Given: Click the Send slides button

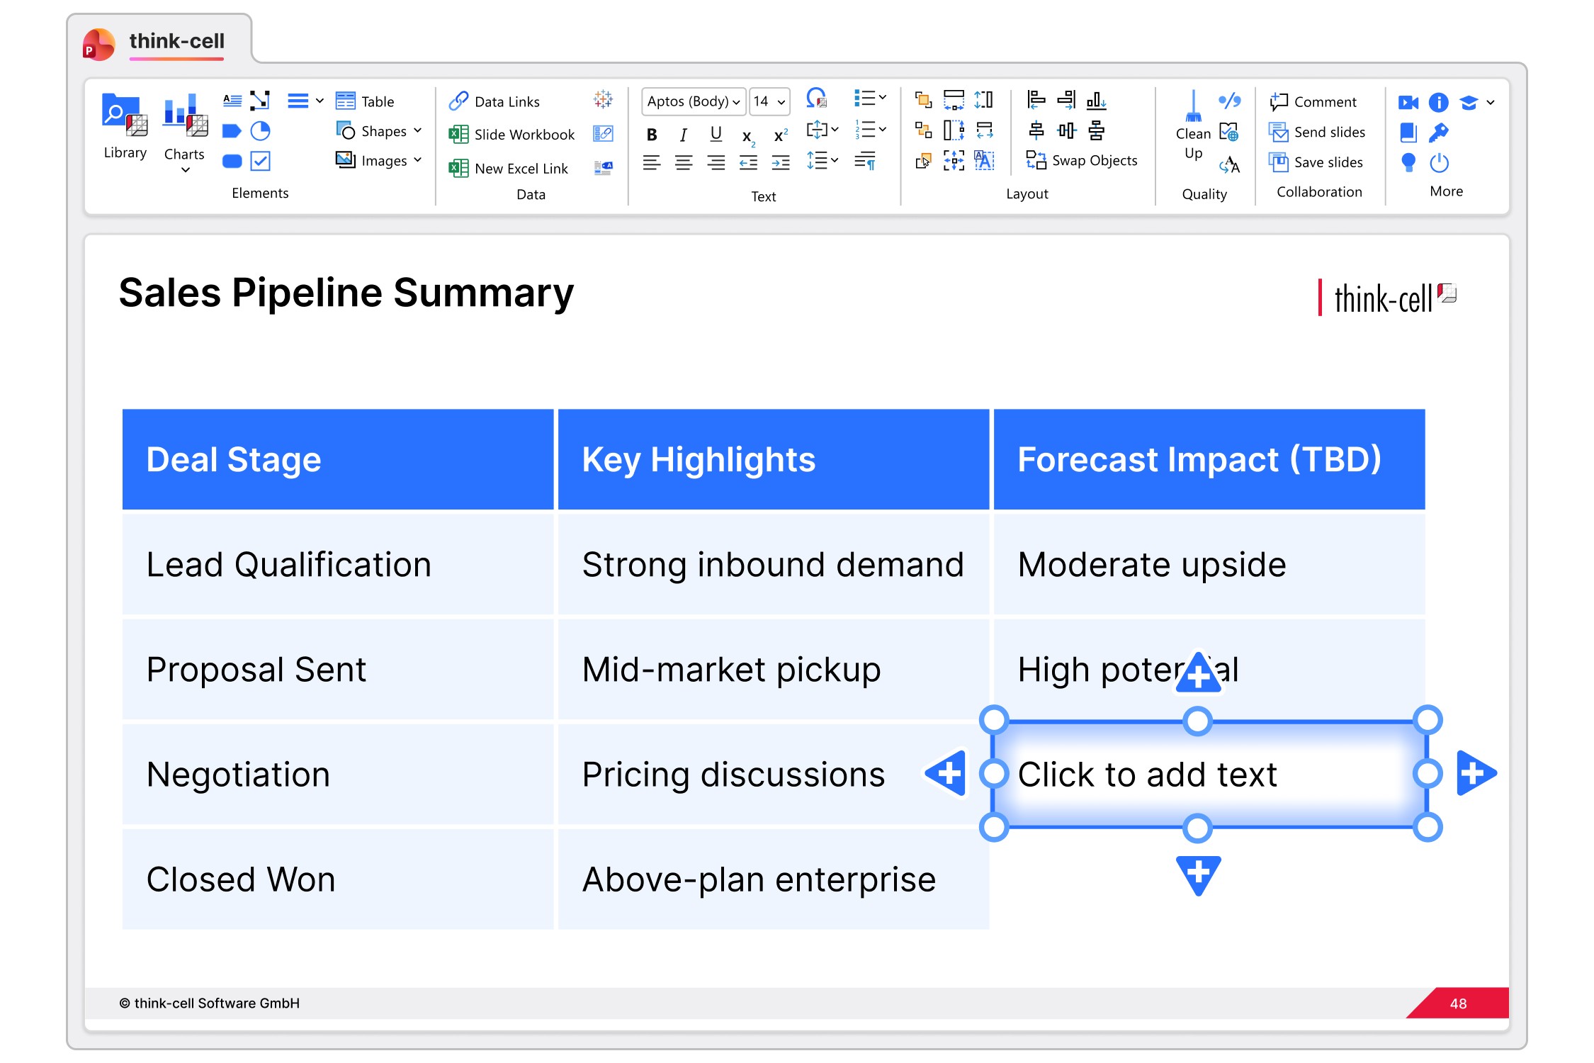Looking at the screenshot, I should (1317, 133).
